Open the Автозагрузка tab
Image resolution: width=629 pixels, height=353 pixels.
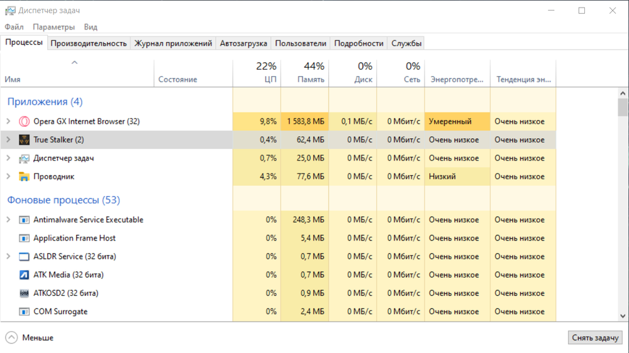pos(243,43)
